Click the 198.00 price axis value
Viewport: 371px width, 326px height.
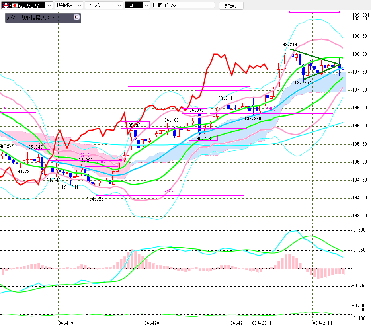[359, 54]
